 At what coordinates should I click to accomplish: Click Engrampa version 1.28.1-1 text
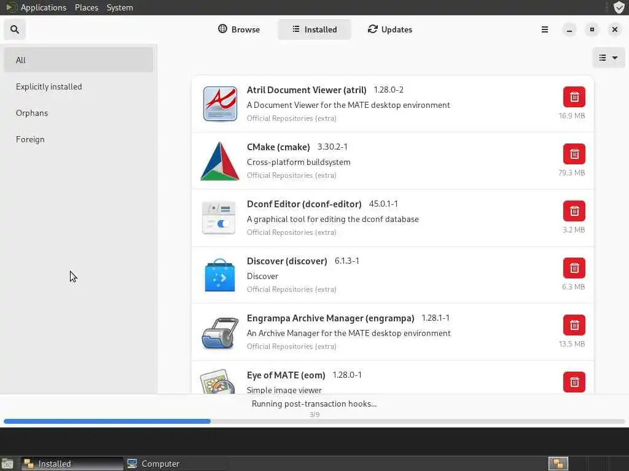[436, 318]
